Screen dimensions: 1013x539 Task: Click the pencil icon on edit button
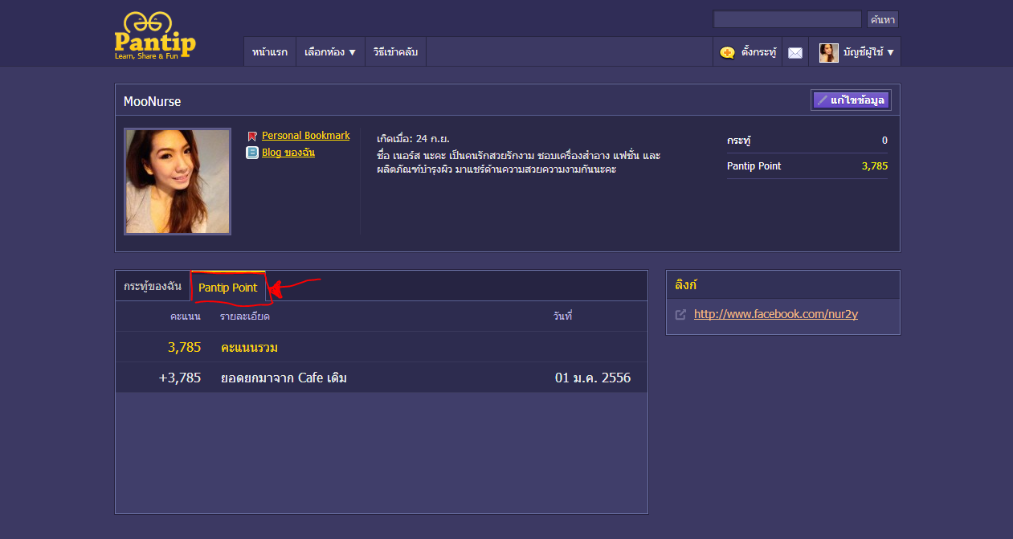(822, 100)
